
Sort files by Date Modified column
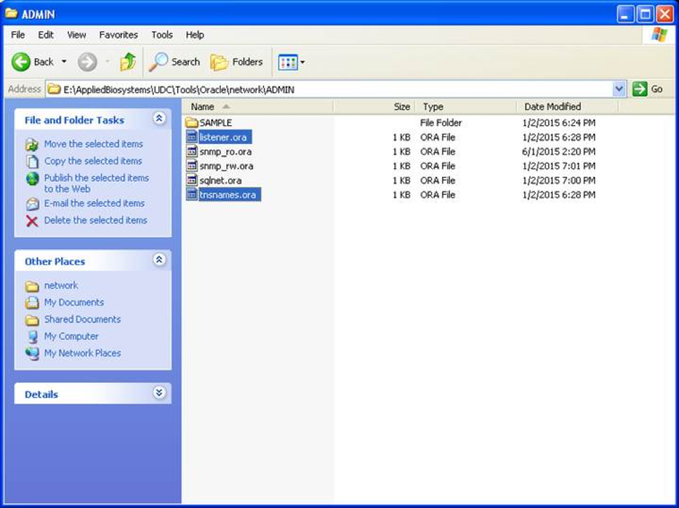pyautogui.click(x=552, y=106)
